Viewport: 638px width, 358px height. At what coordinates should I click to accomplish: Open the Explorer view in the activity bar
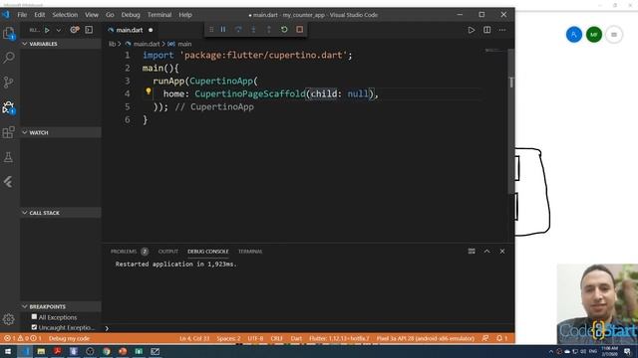[9, 33]
